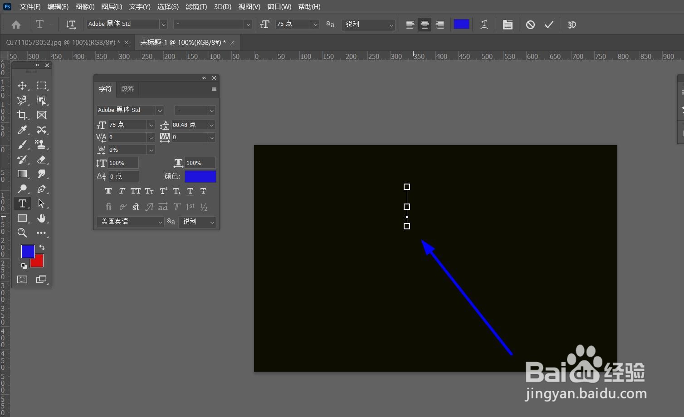
Task: Click the red background color swatch
Action: (x=39, y=262)
